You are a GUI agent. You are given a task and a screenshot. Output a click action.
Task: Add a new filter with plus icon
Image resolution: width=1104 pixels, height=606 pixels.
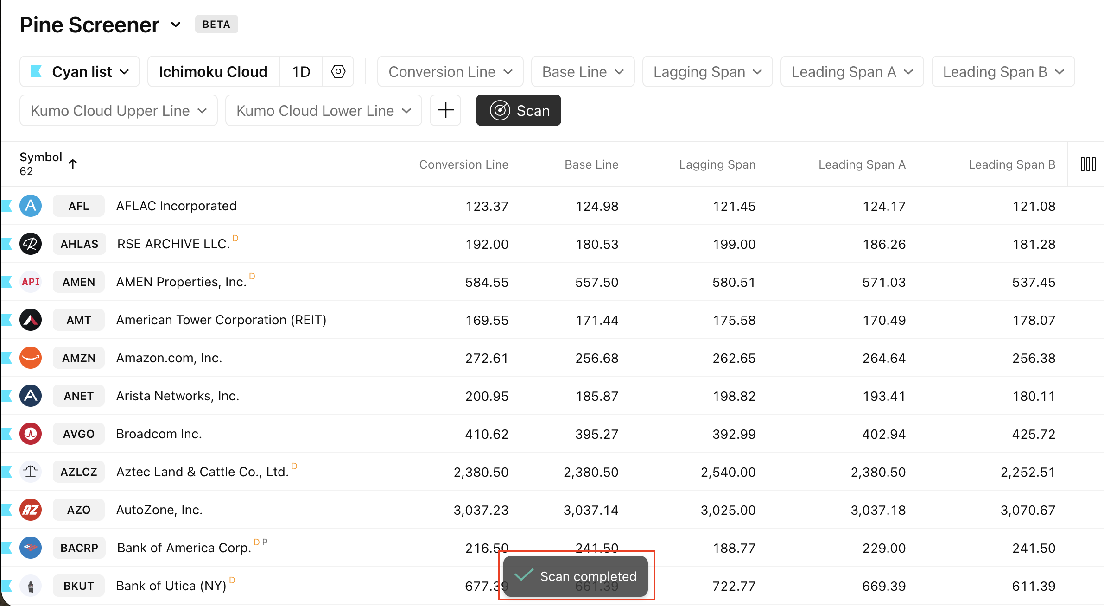[x=445, y=110]
